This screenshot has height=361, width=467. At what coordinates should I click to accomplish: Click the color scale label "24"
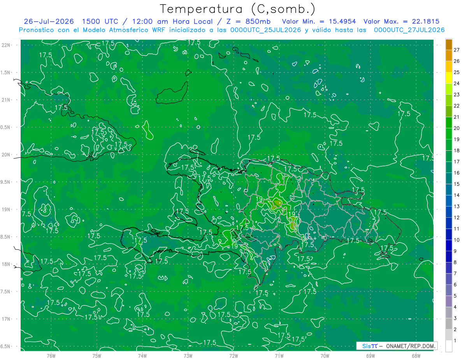pyautogui.click(x=457, y=83)
